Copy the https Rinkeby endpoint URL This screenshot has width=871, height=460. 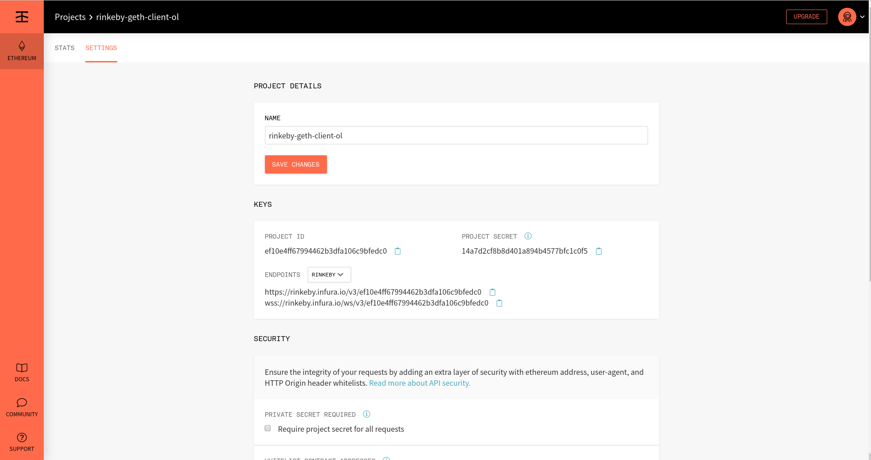(x=493, y=292)
